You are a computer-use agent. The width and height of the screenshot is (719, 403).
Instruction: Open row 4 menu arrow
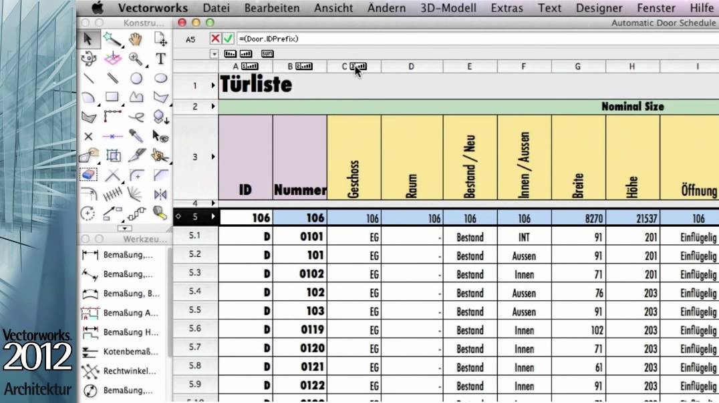coord(213,203)
